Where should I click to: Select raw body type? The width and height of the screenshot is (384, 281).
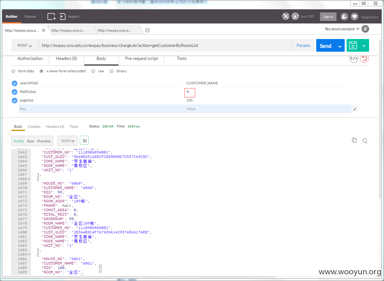click(x=93, y=71)
